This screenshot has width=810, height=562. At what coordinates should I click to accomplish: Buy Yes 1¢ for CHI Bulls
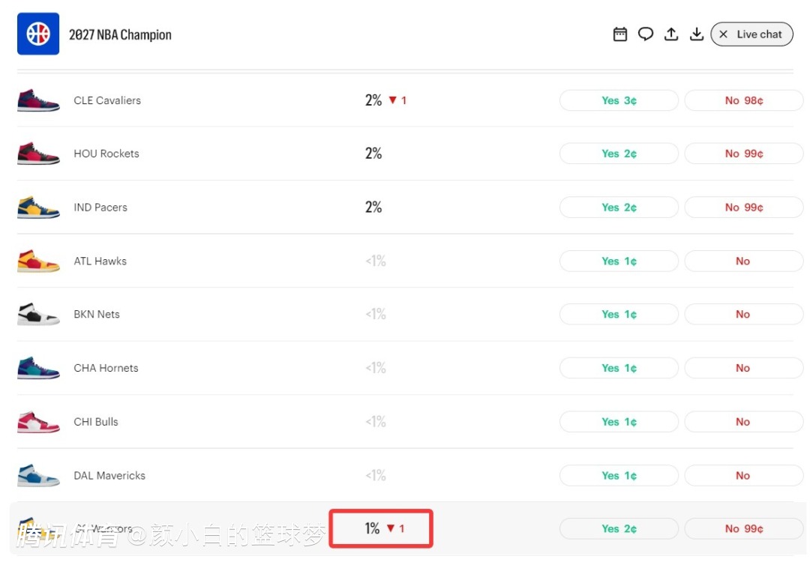[619, 422]
